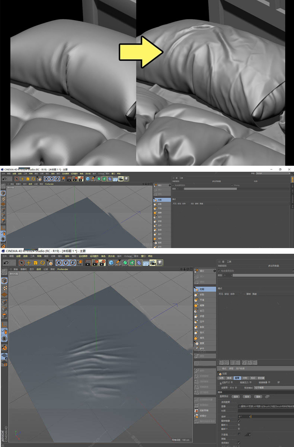The width and height of the screenshot is (294, 447).
Task: Click 旋转 rotation value field
Action: coord(245,417)
